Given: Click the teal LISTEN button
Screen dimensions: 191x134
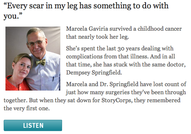Looking at the screenshot, I should click(33, 125).
